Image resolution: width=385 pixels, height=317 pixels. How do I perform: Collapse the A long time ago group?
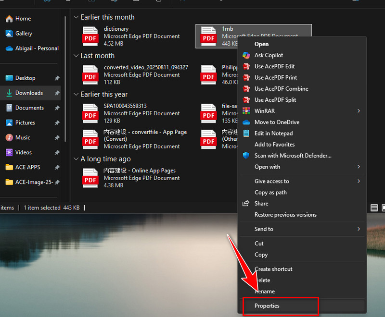[x=76, y=159]
